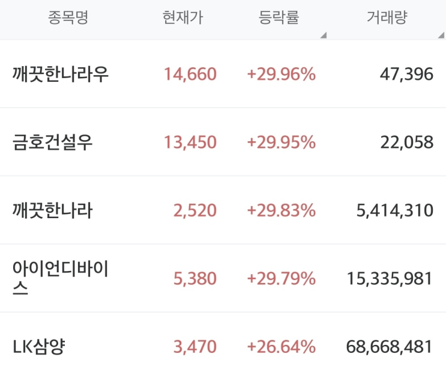Viewport: 446px width, 378px height.
Task: Sort by 거래량 triangle indicator
Action: click(441, 35)
